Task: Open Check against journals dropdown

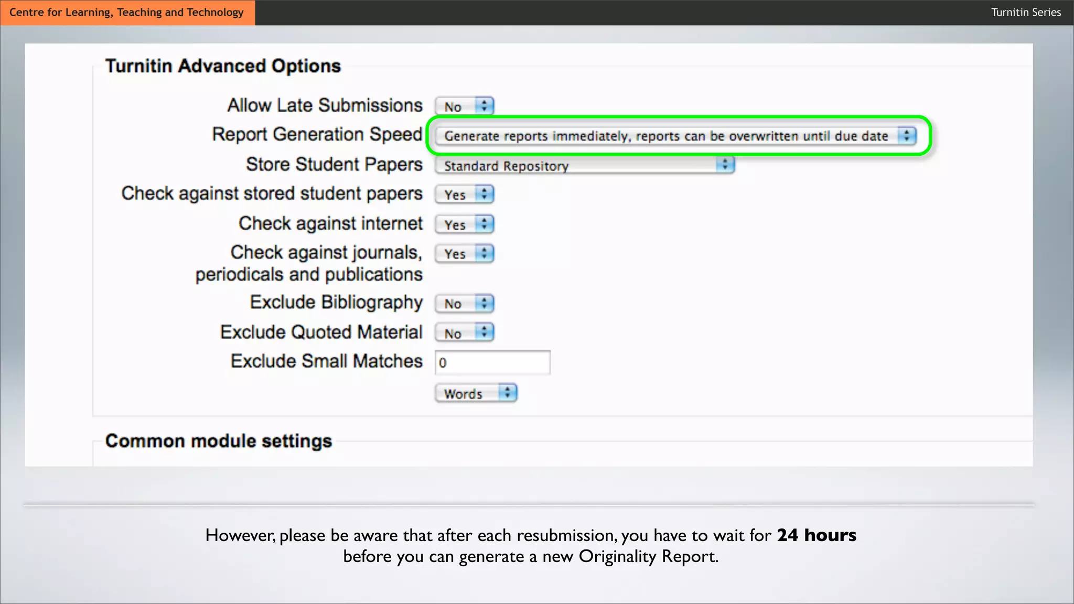Action: coord(465,254)
